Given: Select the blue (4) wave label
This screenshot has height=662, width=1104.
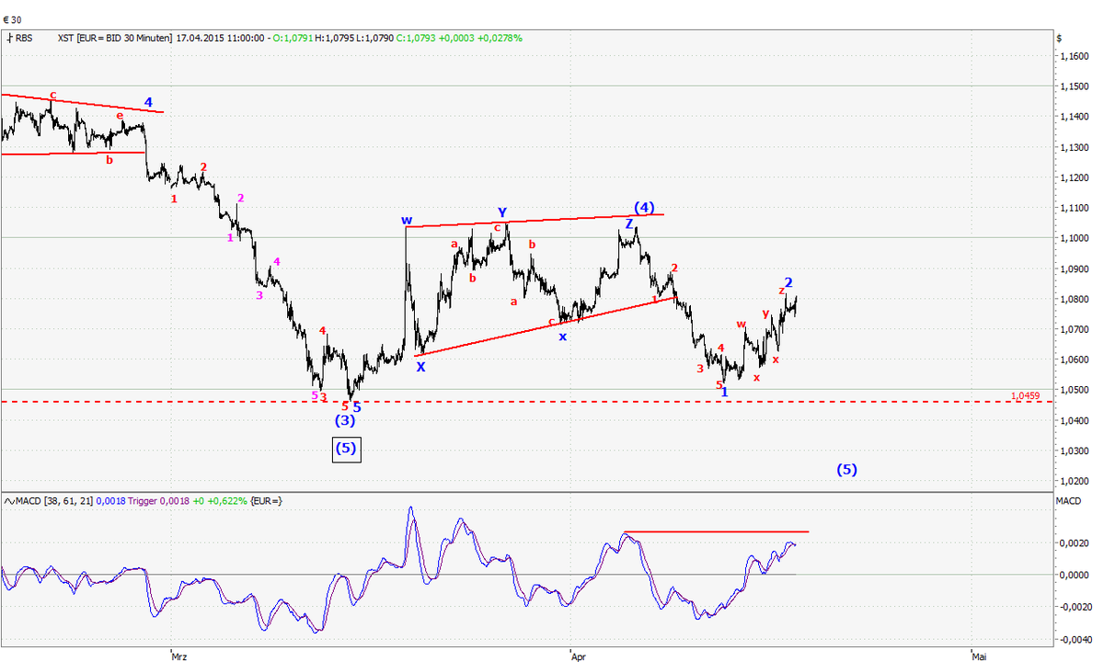Looking at the screenshot, I should [x=643, y=206].
